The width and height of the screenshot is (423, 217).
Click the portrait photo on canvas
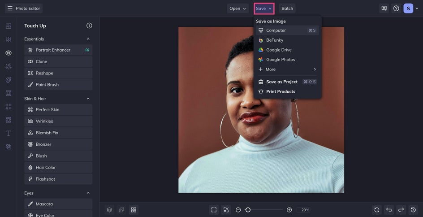261,110
